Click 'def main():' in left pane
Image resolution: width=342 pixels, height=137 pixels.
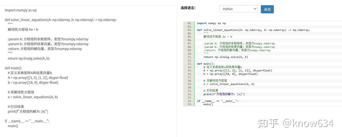(13, 68)
